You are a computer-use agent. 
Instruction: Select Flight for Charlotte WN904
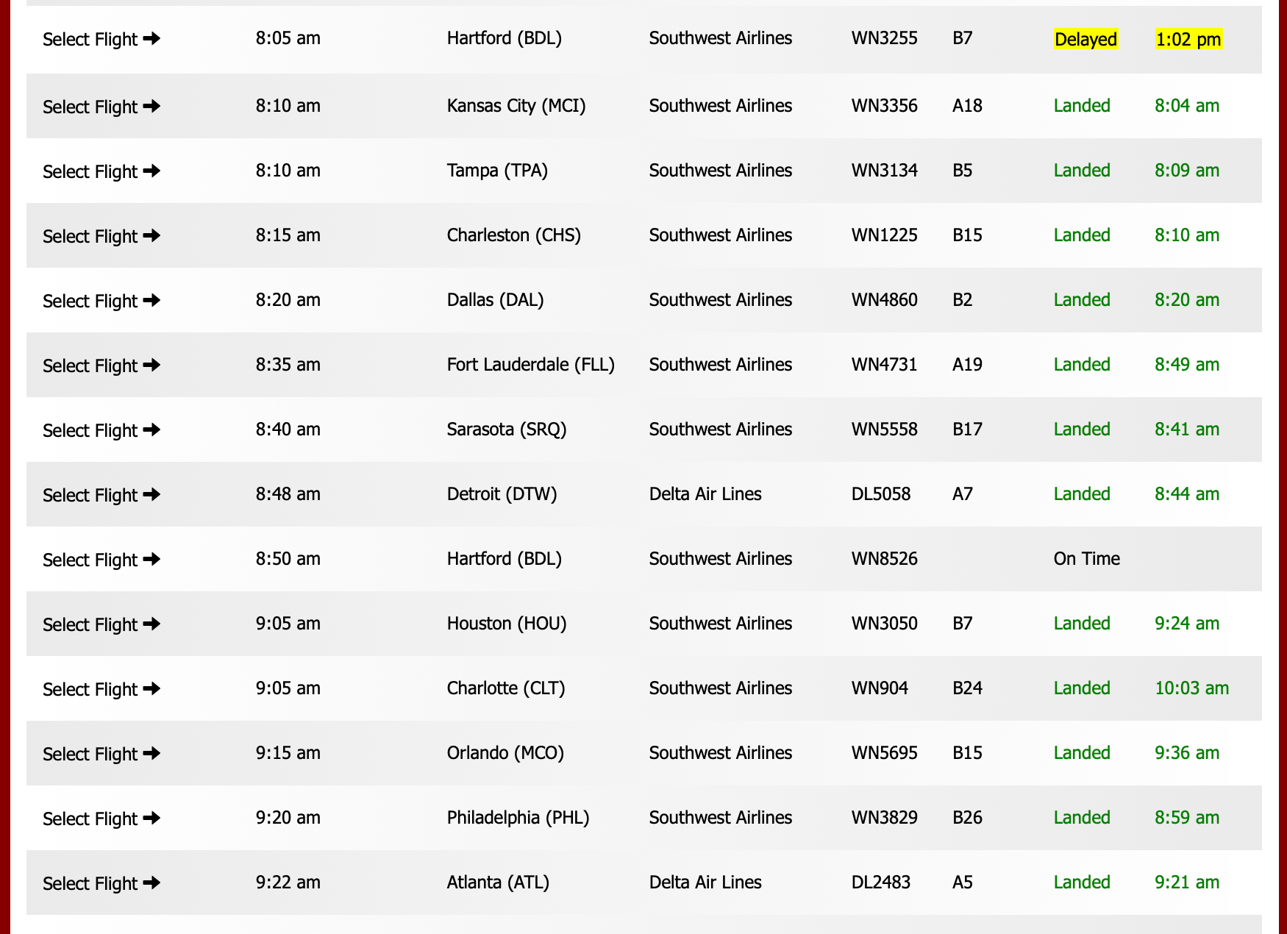(x=101, y=689)
